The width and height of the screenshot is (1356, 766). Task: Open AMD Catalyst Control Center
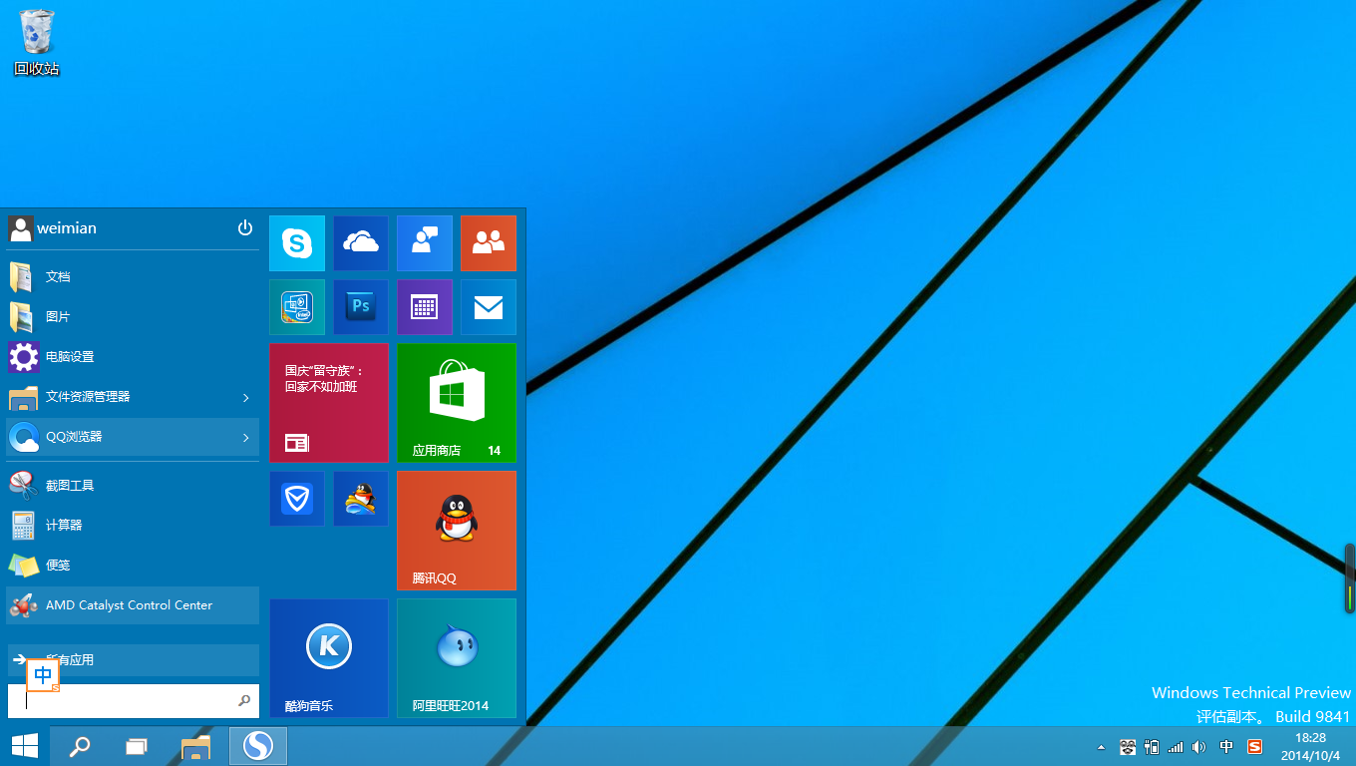coord(133,605)
